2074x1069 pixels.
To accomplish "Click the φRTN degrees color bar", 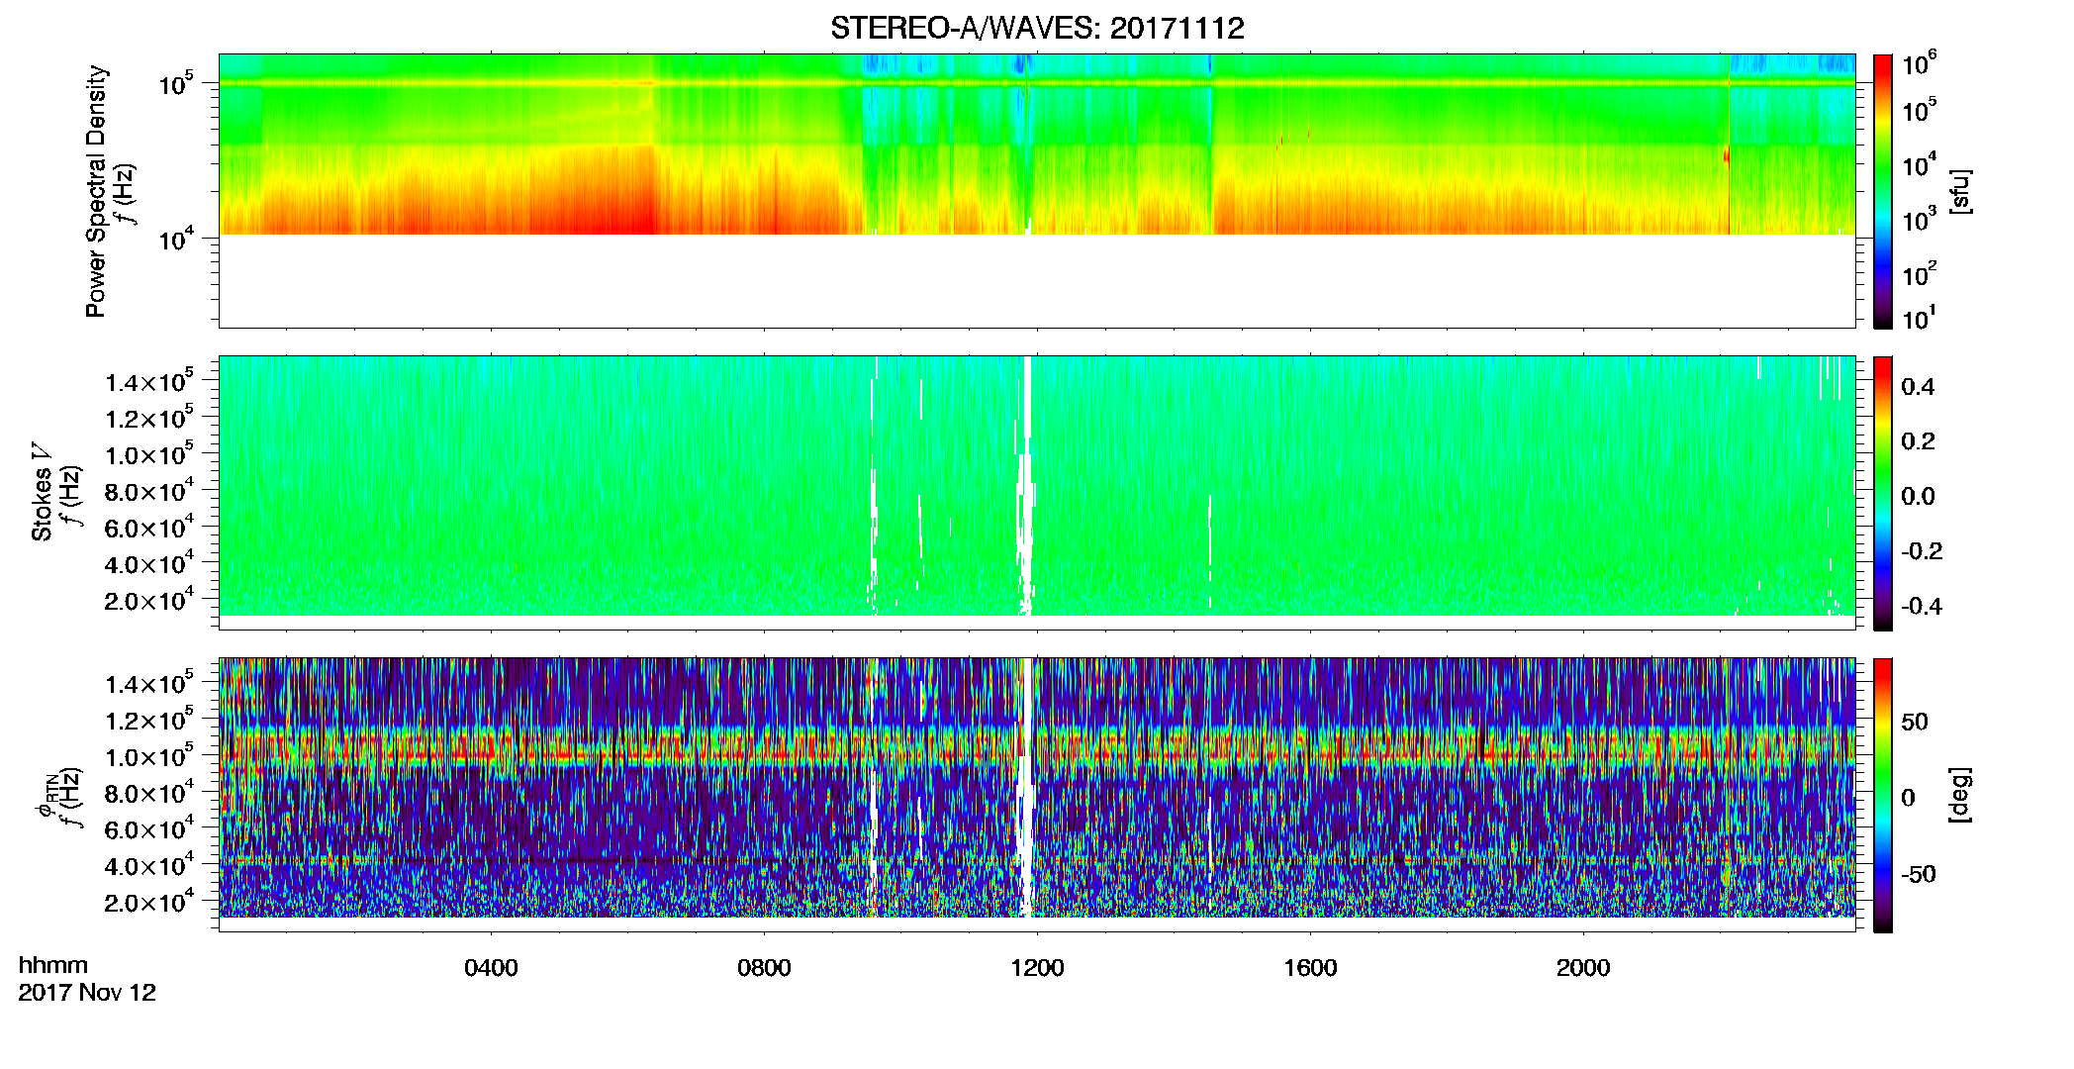I will pos(1882,795).
